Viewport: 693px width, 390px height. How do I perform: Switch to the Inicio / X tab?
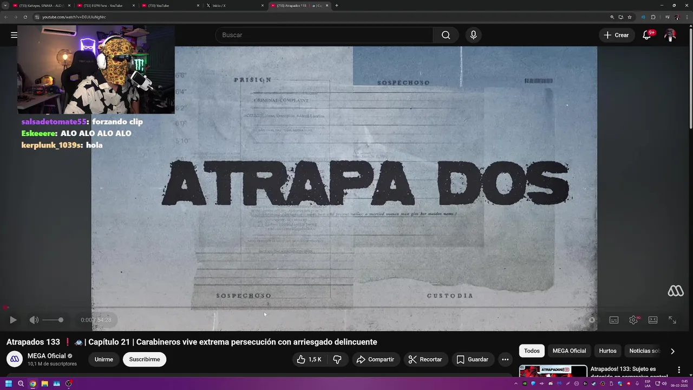click(x=235, y=5)
